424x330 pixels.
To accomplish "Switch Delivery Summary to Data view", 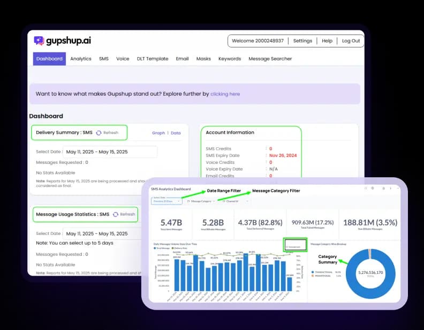I will pyautogui.click(x=176, y=133).
